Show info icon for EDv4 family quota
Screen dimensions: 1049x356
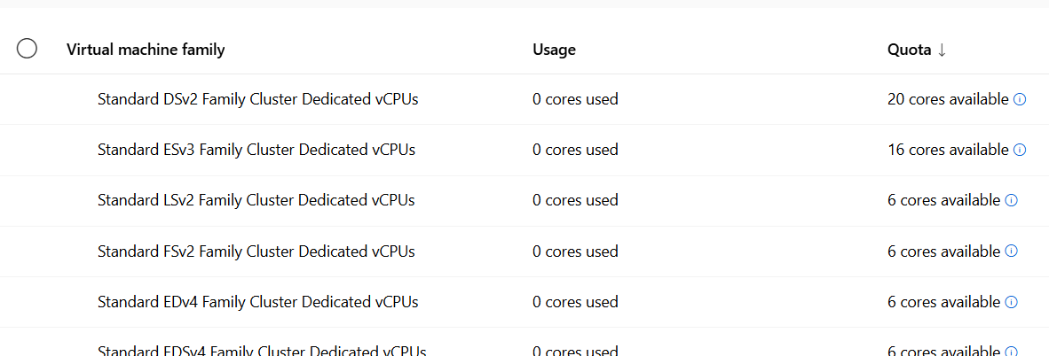click(1012, 302)
